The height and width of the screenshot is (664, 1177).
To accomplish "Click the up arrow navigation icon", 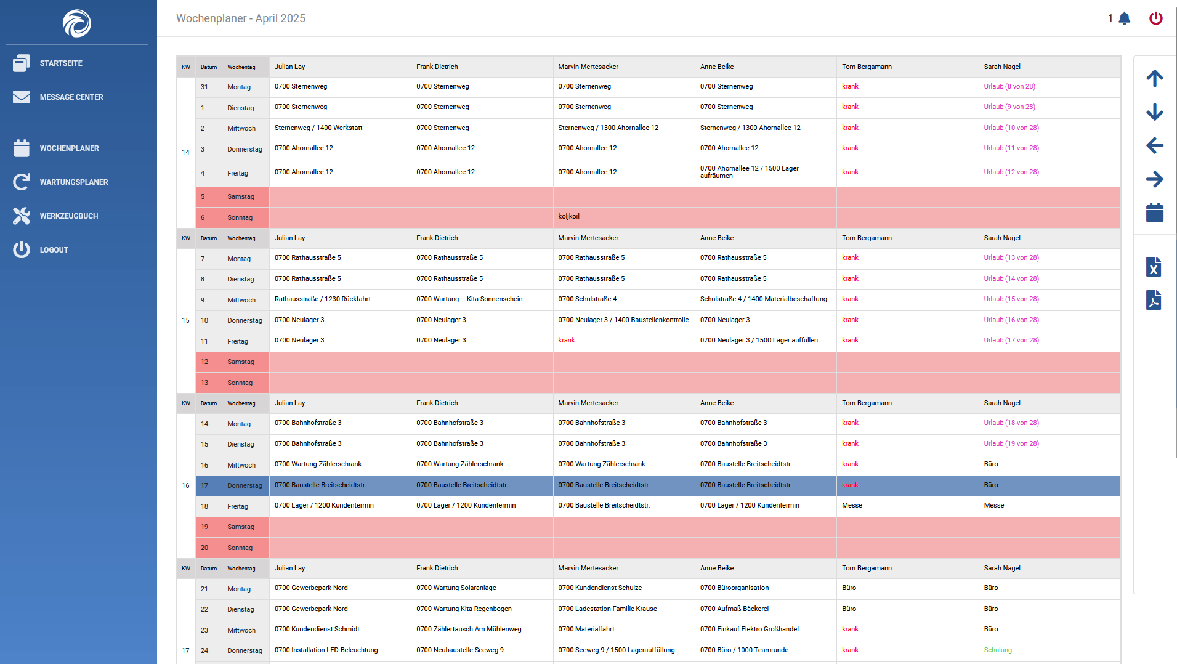I will coord(1154,78).
